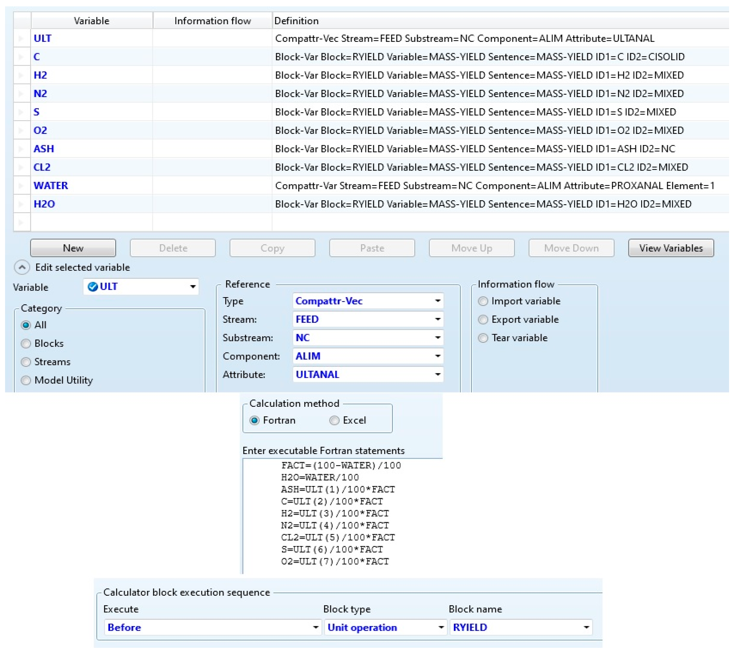Choose the Export variable option
736x655 pixels.
(x=483, y=320)
